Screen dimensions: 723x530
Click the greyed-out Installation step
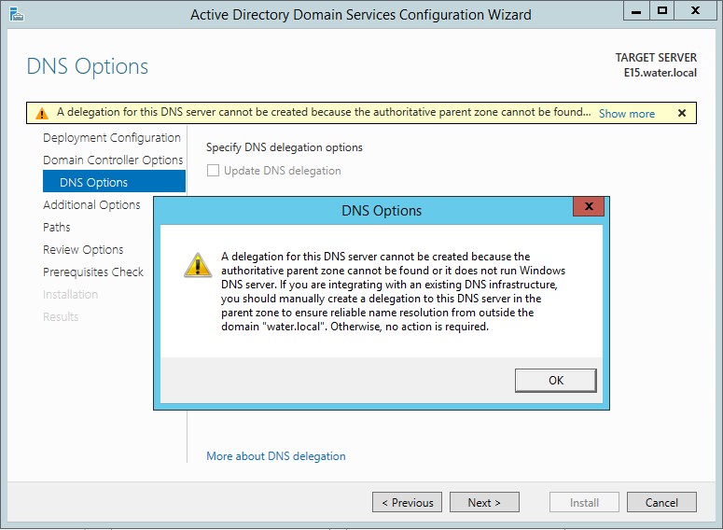70,294
